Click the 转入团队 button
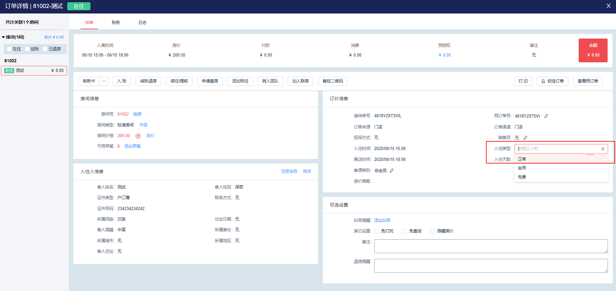 [270, 81]
